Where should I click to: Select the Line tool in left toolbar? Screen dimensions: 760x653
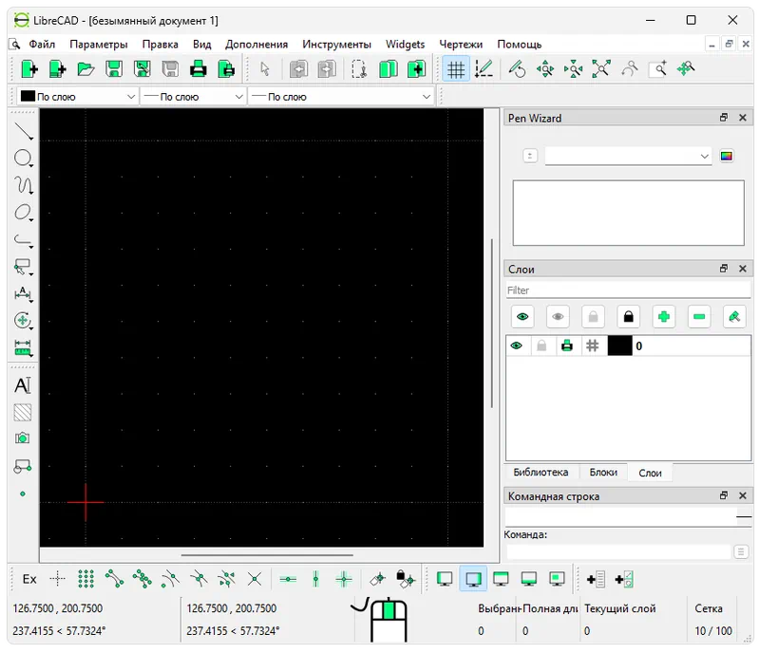pyautogui.click(x=23, y=131)
